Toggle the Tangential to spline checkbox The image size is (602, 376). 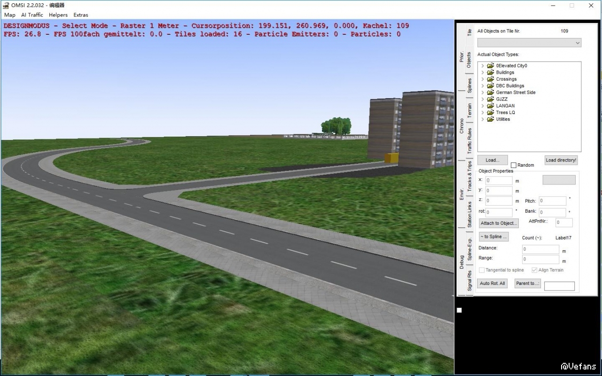pyautogui.click(x=482, y=270)
